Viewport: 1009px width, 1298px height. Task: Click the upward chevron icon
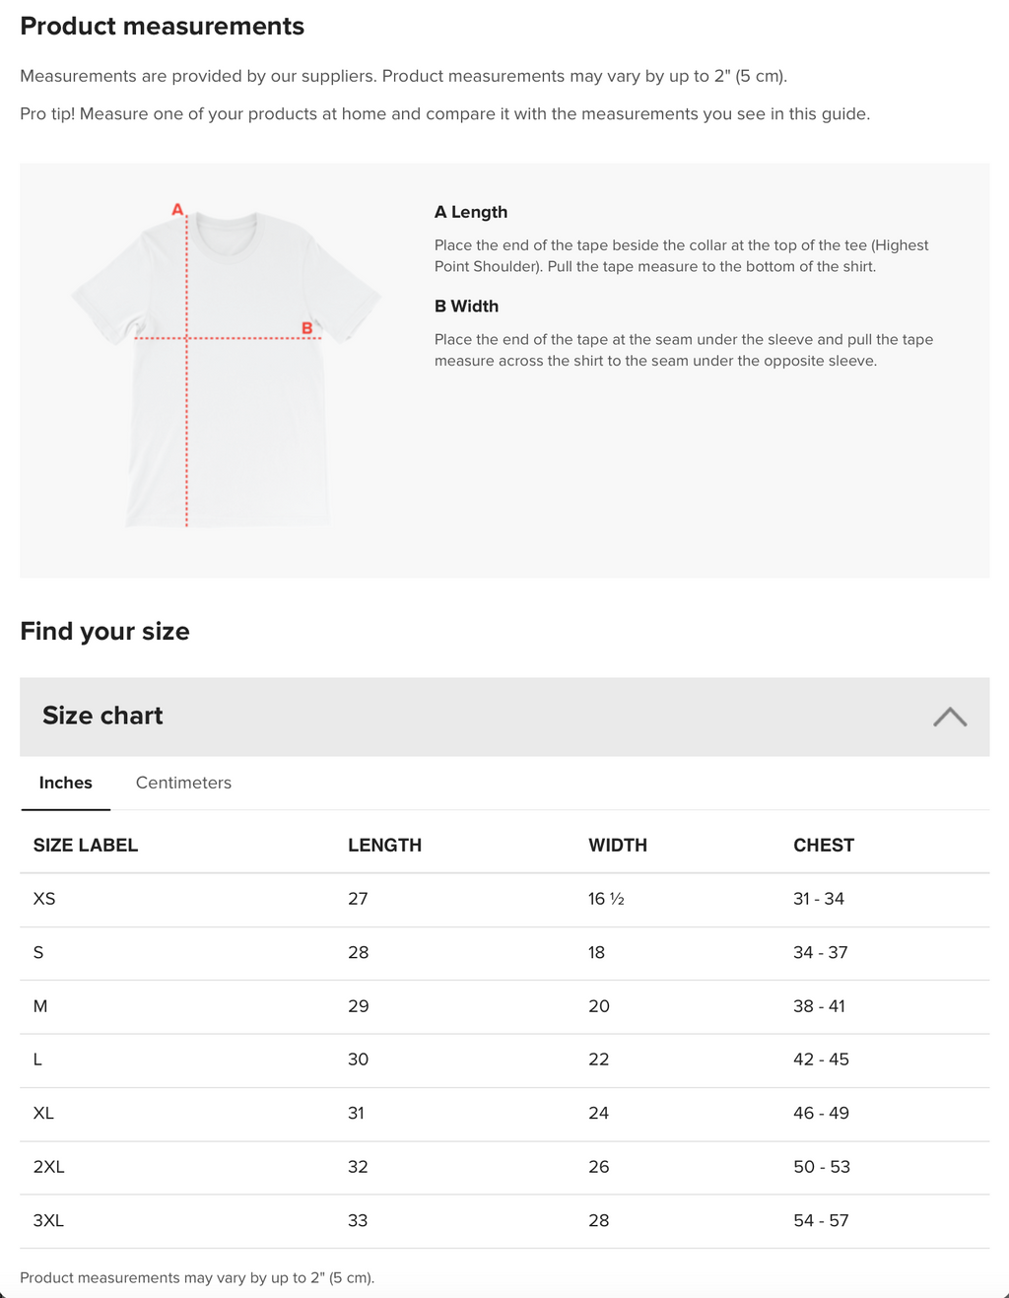949,717
